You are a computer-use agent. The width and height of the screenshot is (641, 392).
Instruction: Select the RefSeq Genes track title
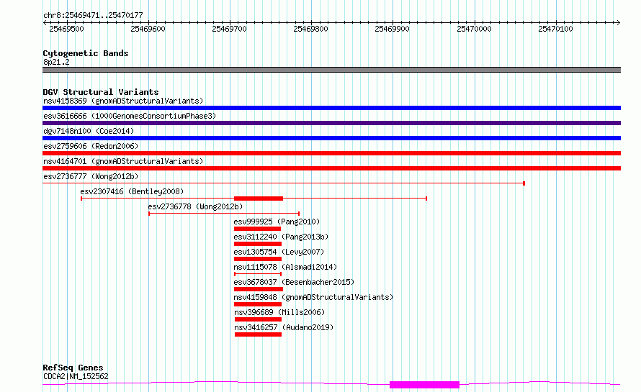coord(73,368)
